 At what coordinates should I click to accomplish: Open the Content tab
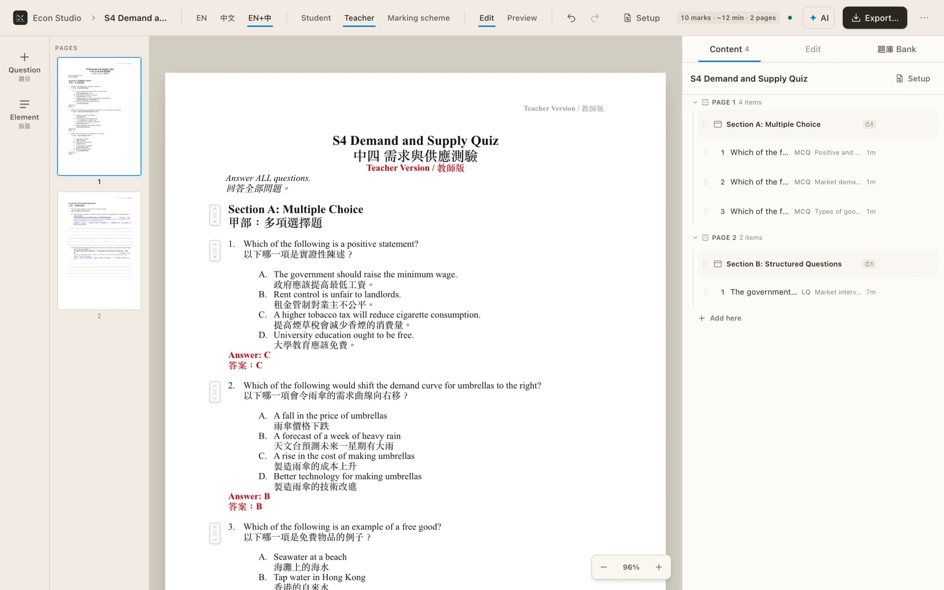(x=729, y=49)
